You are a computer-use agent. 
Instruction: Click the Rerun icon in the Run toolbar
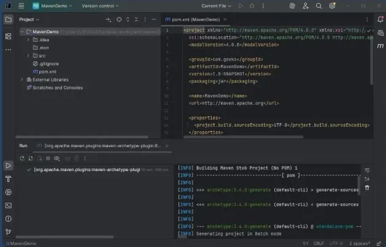coord(22,158)
